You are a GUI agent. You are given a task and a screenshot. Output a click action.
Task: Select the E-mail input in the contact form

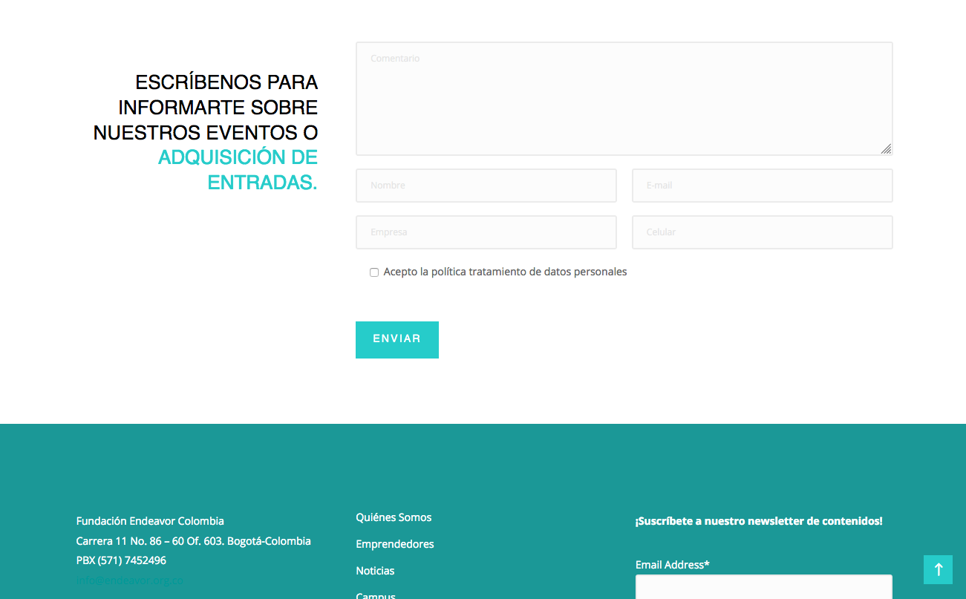(762, 186)
